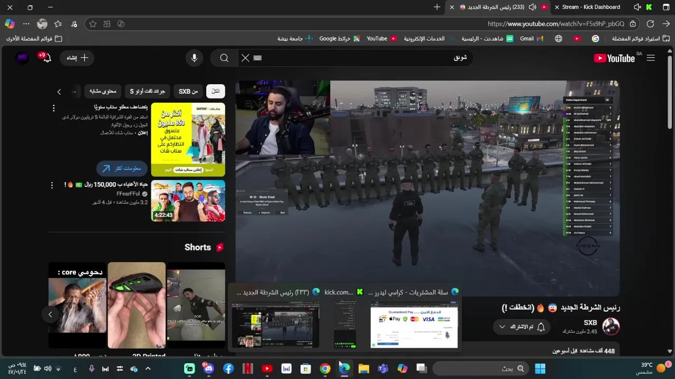Viewport: 675px width, 379px height.
Task: Open Edge favorites hub icon
Action: coord(58,24)
